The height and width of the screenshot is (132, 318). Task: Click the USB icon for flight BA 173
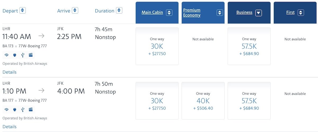(x=23, y=55)
